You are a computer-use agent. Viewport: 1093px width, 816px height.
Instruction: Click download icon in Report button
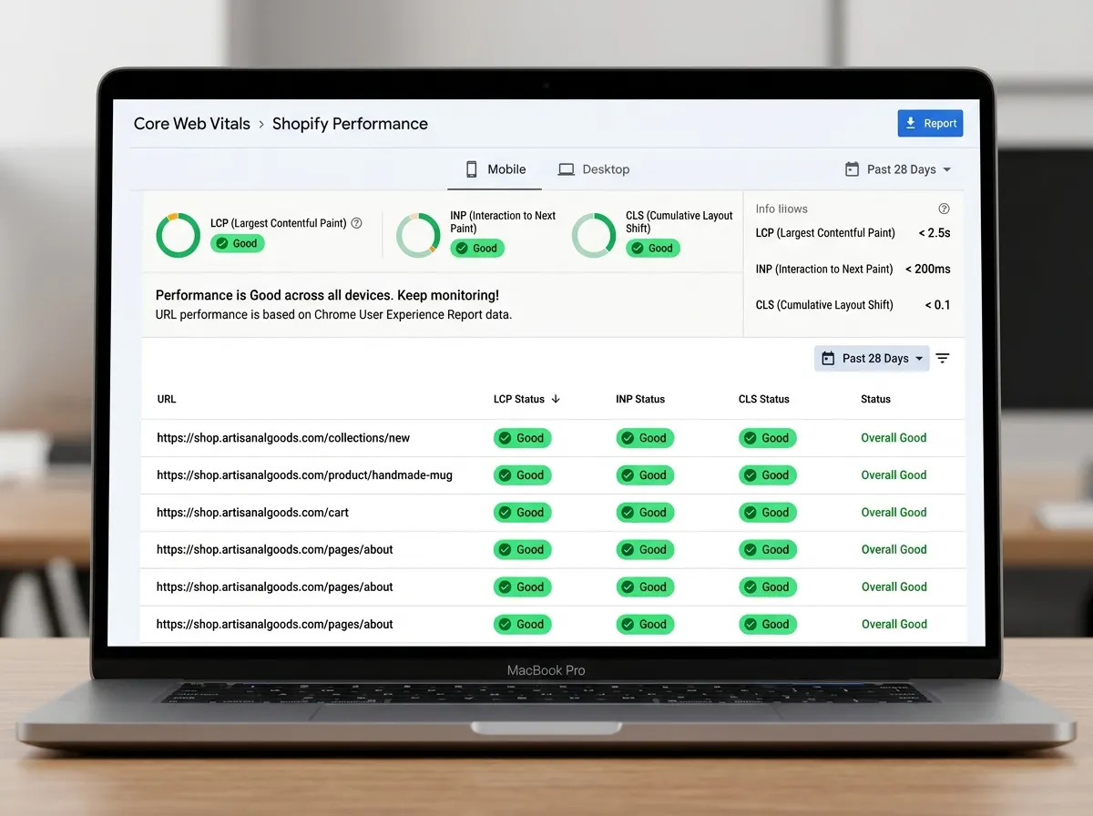click(910, 123)
